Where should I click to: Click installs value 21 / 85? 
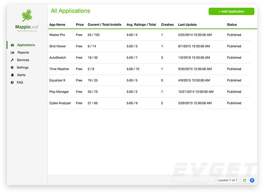(93, 103)
